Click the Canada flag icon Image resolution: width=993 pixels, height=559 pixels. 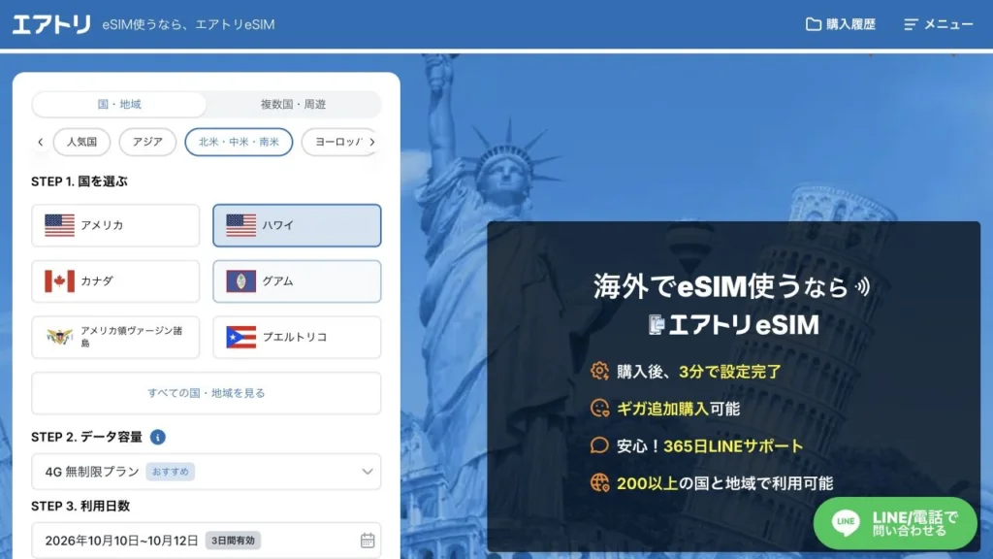coord(59,280)
